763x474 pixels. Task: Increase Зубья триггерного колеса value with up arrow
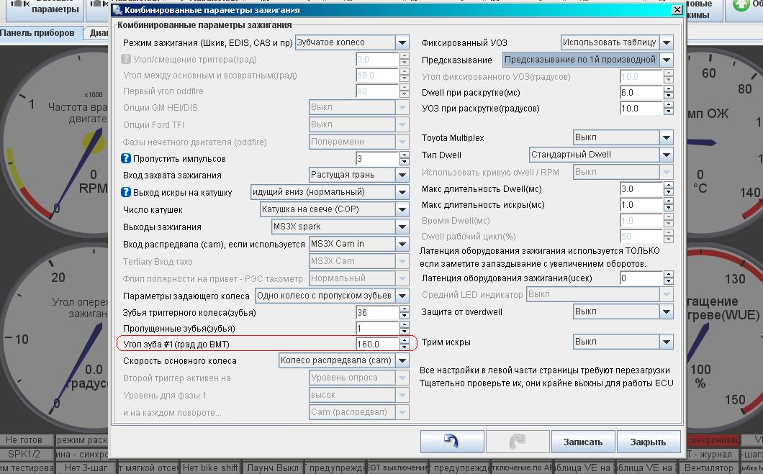point(405,309)
